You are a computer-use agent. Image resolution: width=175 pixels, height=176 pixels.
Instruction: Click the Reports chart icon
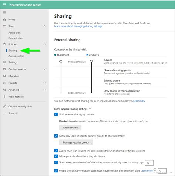click(4, 83)
